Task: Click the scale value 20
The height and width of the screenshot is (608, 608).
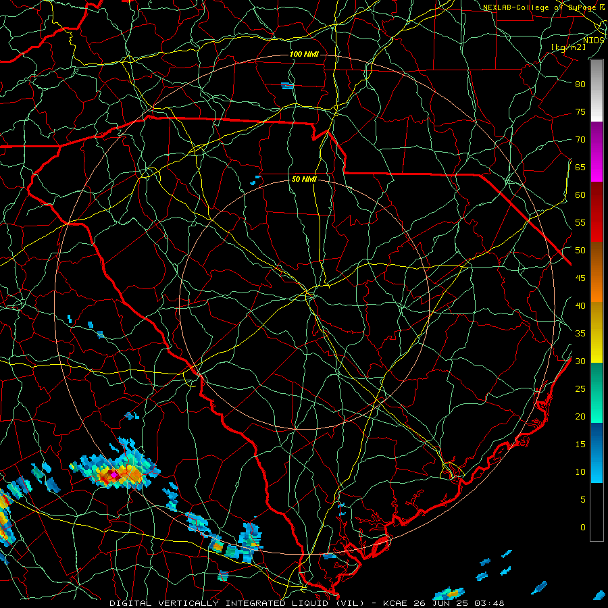Action: coord(580,417)
